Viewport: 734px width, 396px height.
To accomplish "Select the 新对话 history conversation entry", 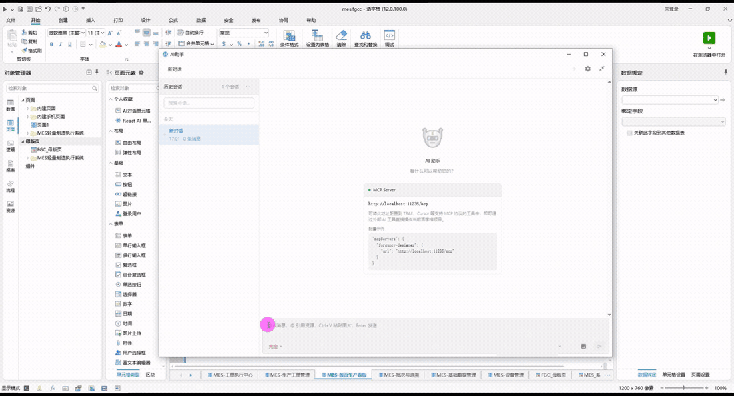I will click(209, 134).
